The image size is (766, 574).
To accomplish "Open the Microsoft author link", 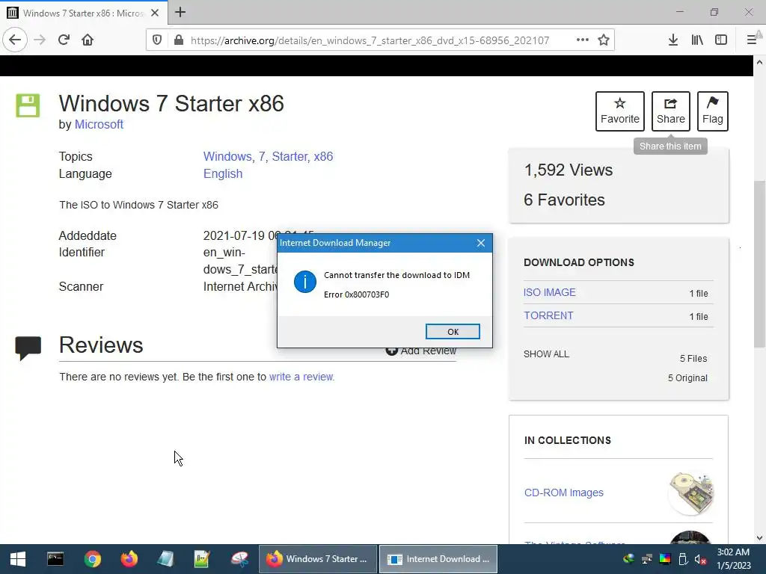I will pyautogui.click(x=99, y=125).
